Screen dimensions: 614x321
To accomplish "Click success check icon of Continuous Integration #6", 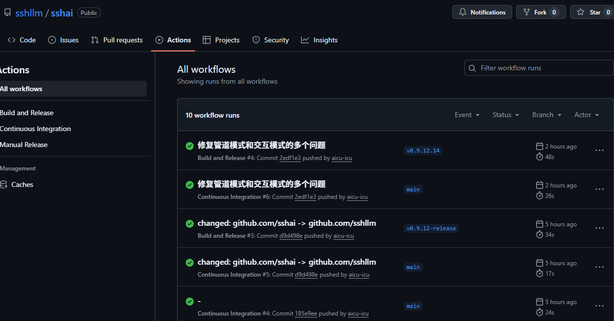I will pyautogui.click(x=190, y=184).
